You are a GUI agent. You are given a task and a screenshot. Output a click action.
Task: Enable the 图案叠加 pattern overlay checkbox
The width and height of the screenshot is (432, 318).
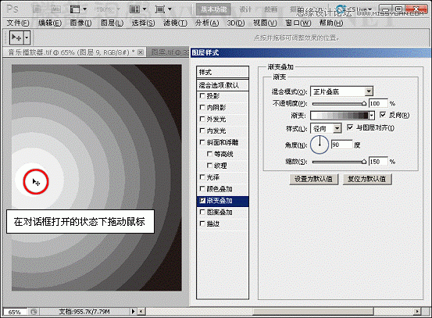202,212
